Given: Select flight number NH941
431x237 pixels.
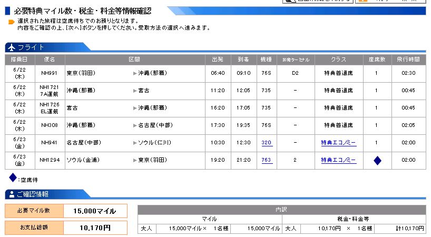Looking at the screenshot, I should [x=49, y=143].
